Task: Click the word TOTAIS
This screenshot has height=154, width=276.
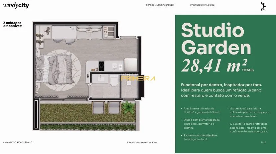Action: (248, 70)
